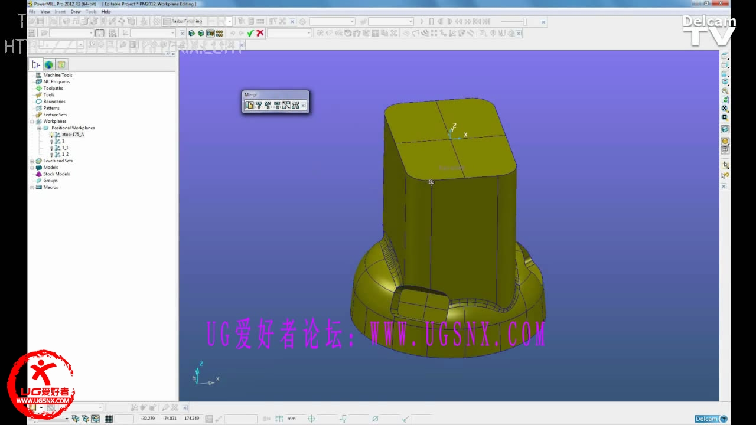Select Boundaries in the explorer tree

click(54, 102)
